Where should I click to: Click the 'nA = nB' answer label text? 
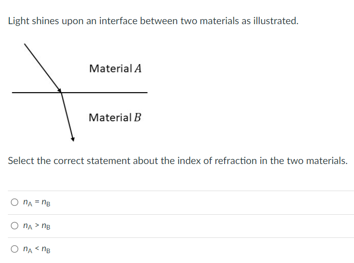tap(38, 202)
